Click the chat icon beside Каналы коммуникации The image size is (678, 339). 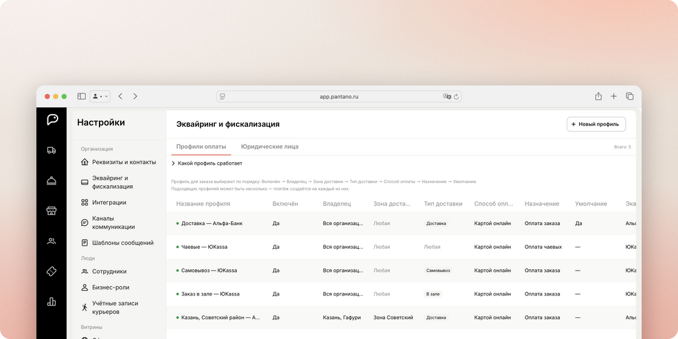click(x=85, y=222)
